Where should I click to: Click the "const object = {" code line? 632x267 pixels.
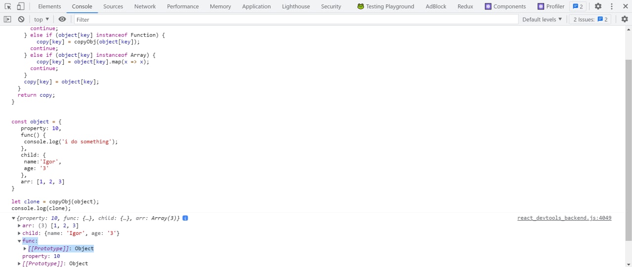point(37,121)
